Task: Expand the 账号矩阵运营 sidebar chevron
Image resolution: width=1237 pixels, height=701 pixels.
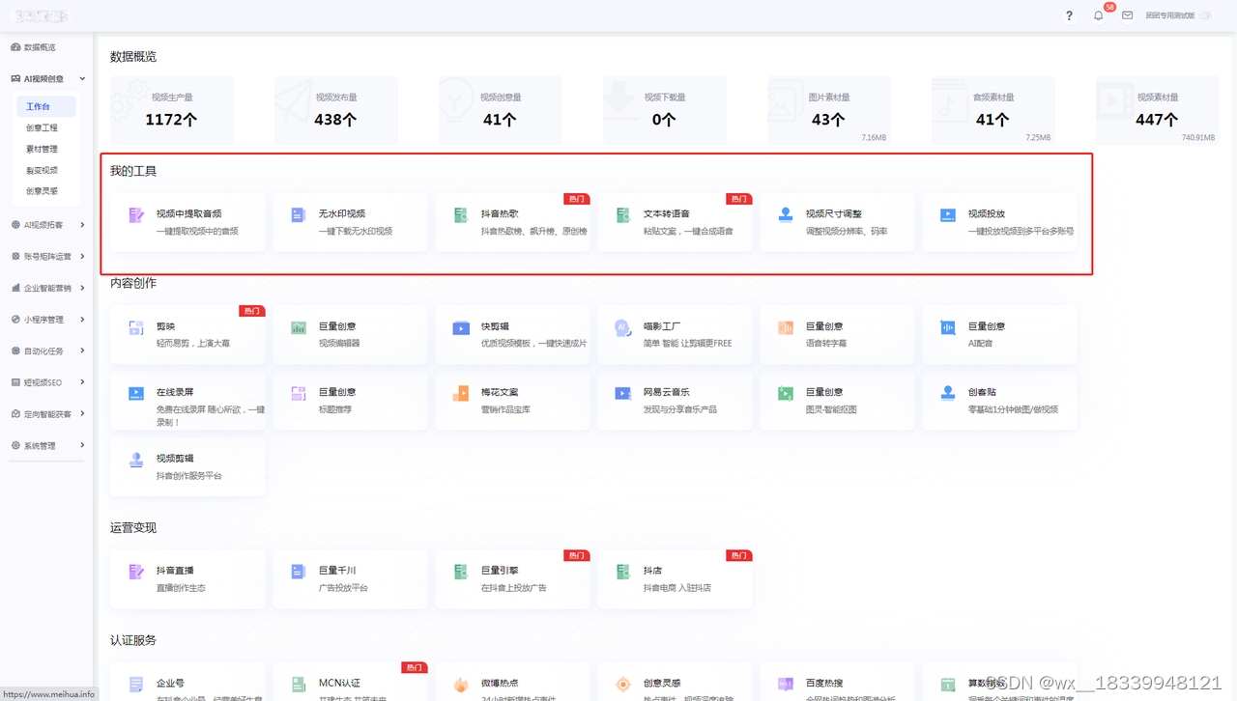Action: pyautogui.click(x=82, y=256)
